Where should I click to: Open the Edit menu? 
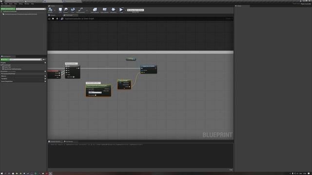click(x=6, y=4)
